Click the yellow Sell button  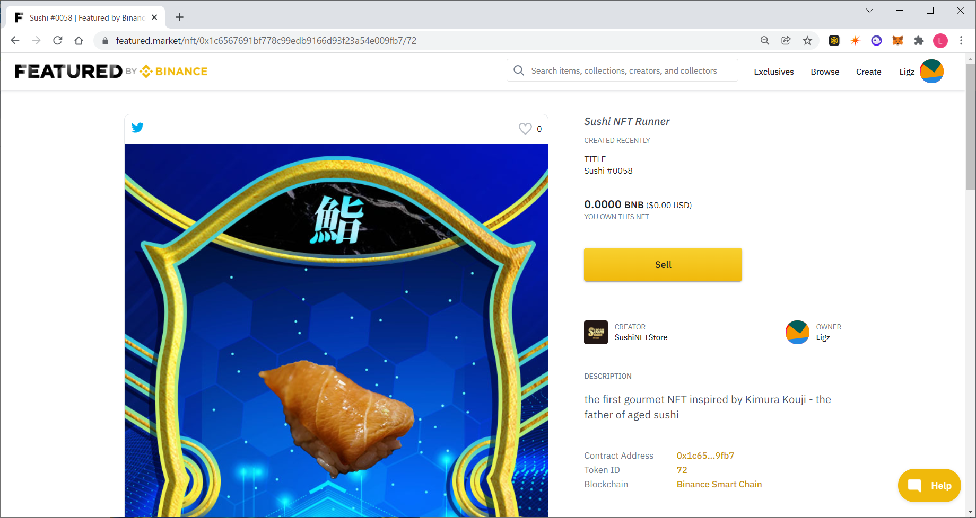pos(663,265)
